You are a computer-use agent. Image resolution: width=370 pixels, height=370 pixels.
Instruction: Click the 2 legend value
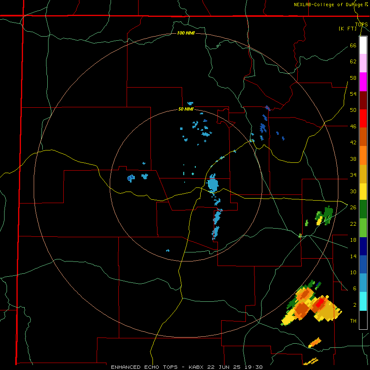[x=354, y=305]
